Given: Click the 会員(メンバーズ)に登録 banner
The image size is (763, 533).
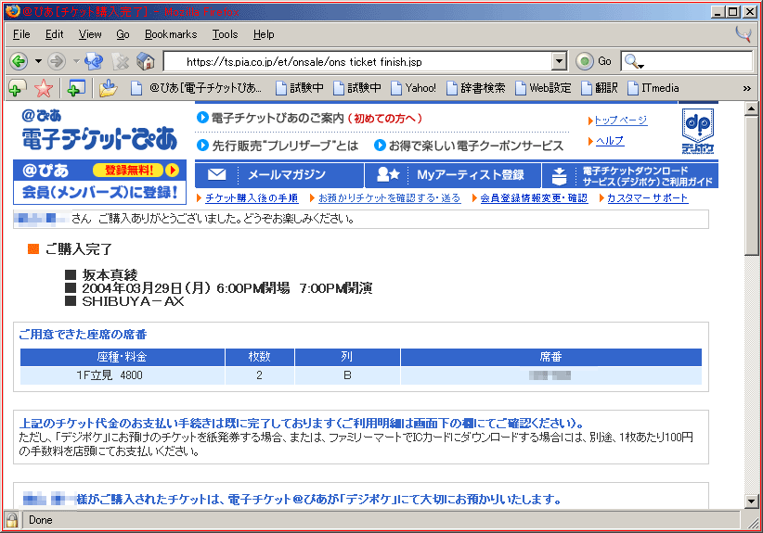Looking at the screenshot, I should 99,193.
